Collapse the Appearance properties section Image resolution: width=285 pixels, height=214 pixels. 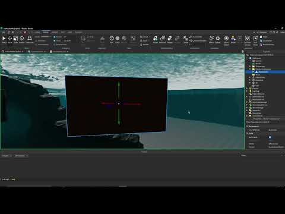[247, 126]
